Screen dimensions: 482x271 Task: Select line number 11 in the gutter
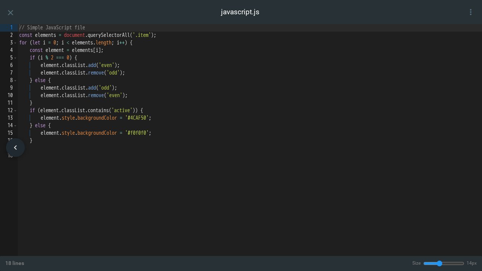(x=10, y=103)
